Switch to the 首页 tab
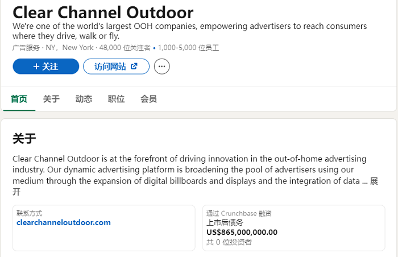Viewport: 398px width, 257px height. 19,99
